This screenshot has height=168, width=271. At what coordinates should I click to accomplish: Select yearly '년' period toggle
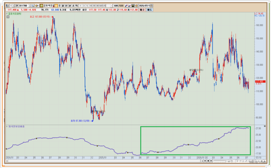[x=66, y=6]
